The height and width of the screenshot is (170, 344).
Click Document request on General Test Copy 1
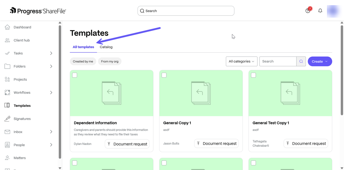pos(306,144)
